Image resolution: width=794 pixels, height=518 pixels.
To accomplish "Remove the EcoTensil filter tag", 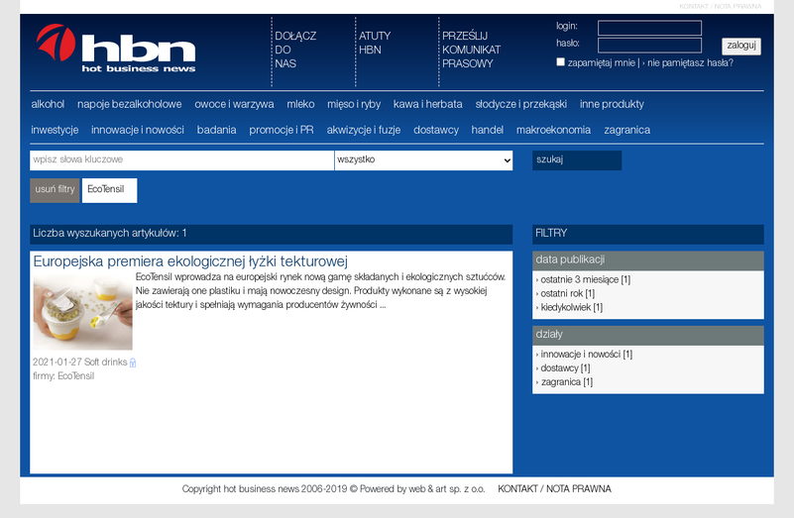I will click(x=109, y=190).
